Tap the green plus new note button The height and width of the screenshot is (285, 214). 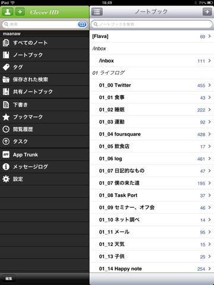pyautogui.click(x=20, y=12)
